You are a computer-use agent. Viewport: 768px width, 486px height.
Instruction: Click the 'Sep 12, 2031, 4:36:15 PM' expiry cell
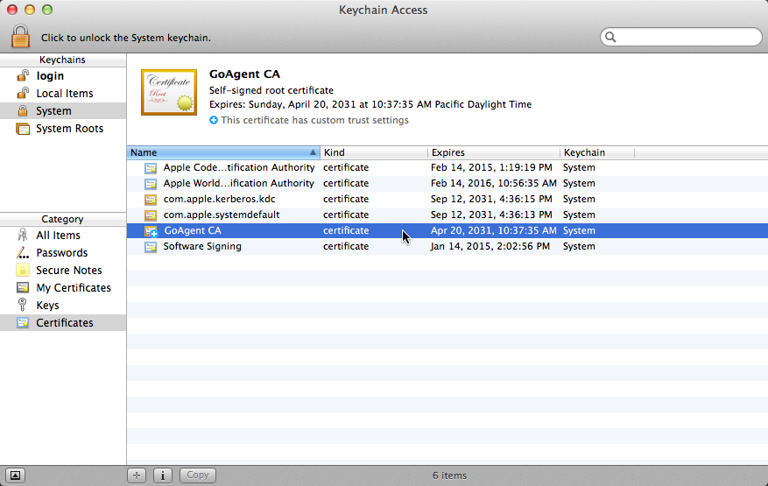click(491, 199)
